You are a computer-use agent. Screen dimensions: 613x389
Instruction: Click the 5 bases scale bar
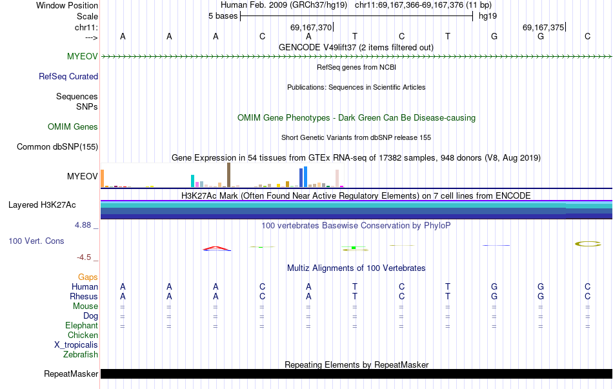pyautogui.click(x=356, y=16)
